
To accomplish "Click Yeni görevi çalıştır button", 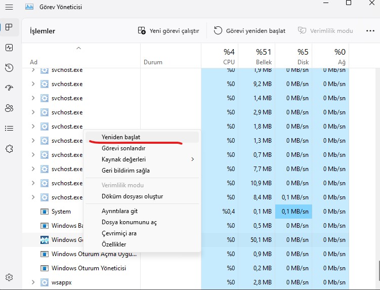I will pyautogui.click(x=168, y=31).
